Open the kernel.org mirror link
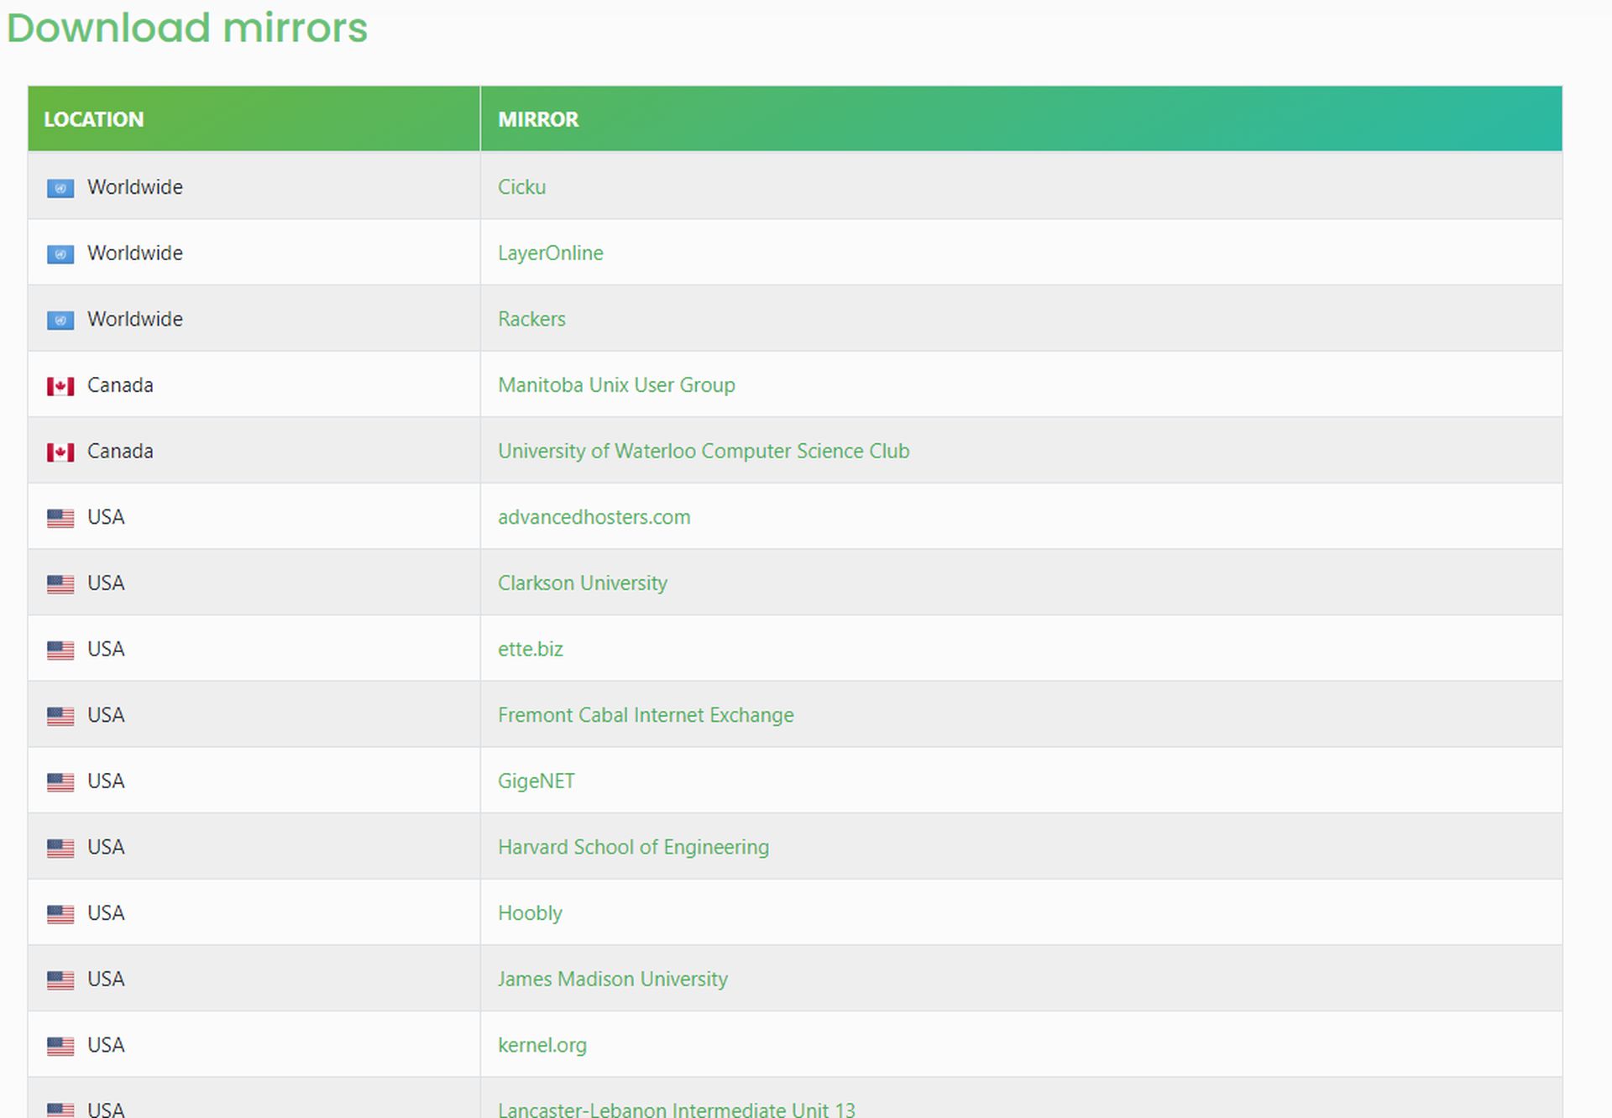This screenshot has width=1612, height=1118. click(542, 1045)
